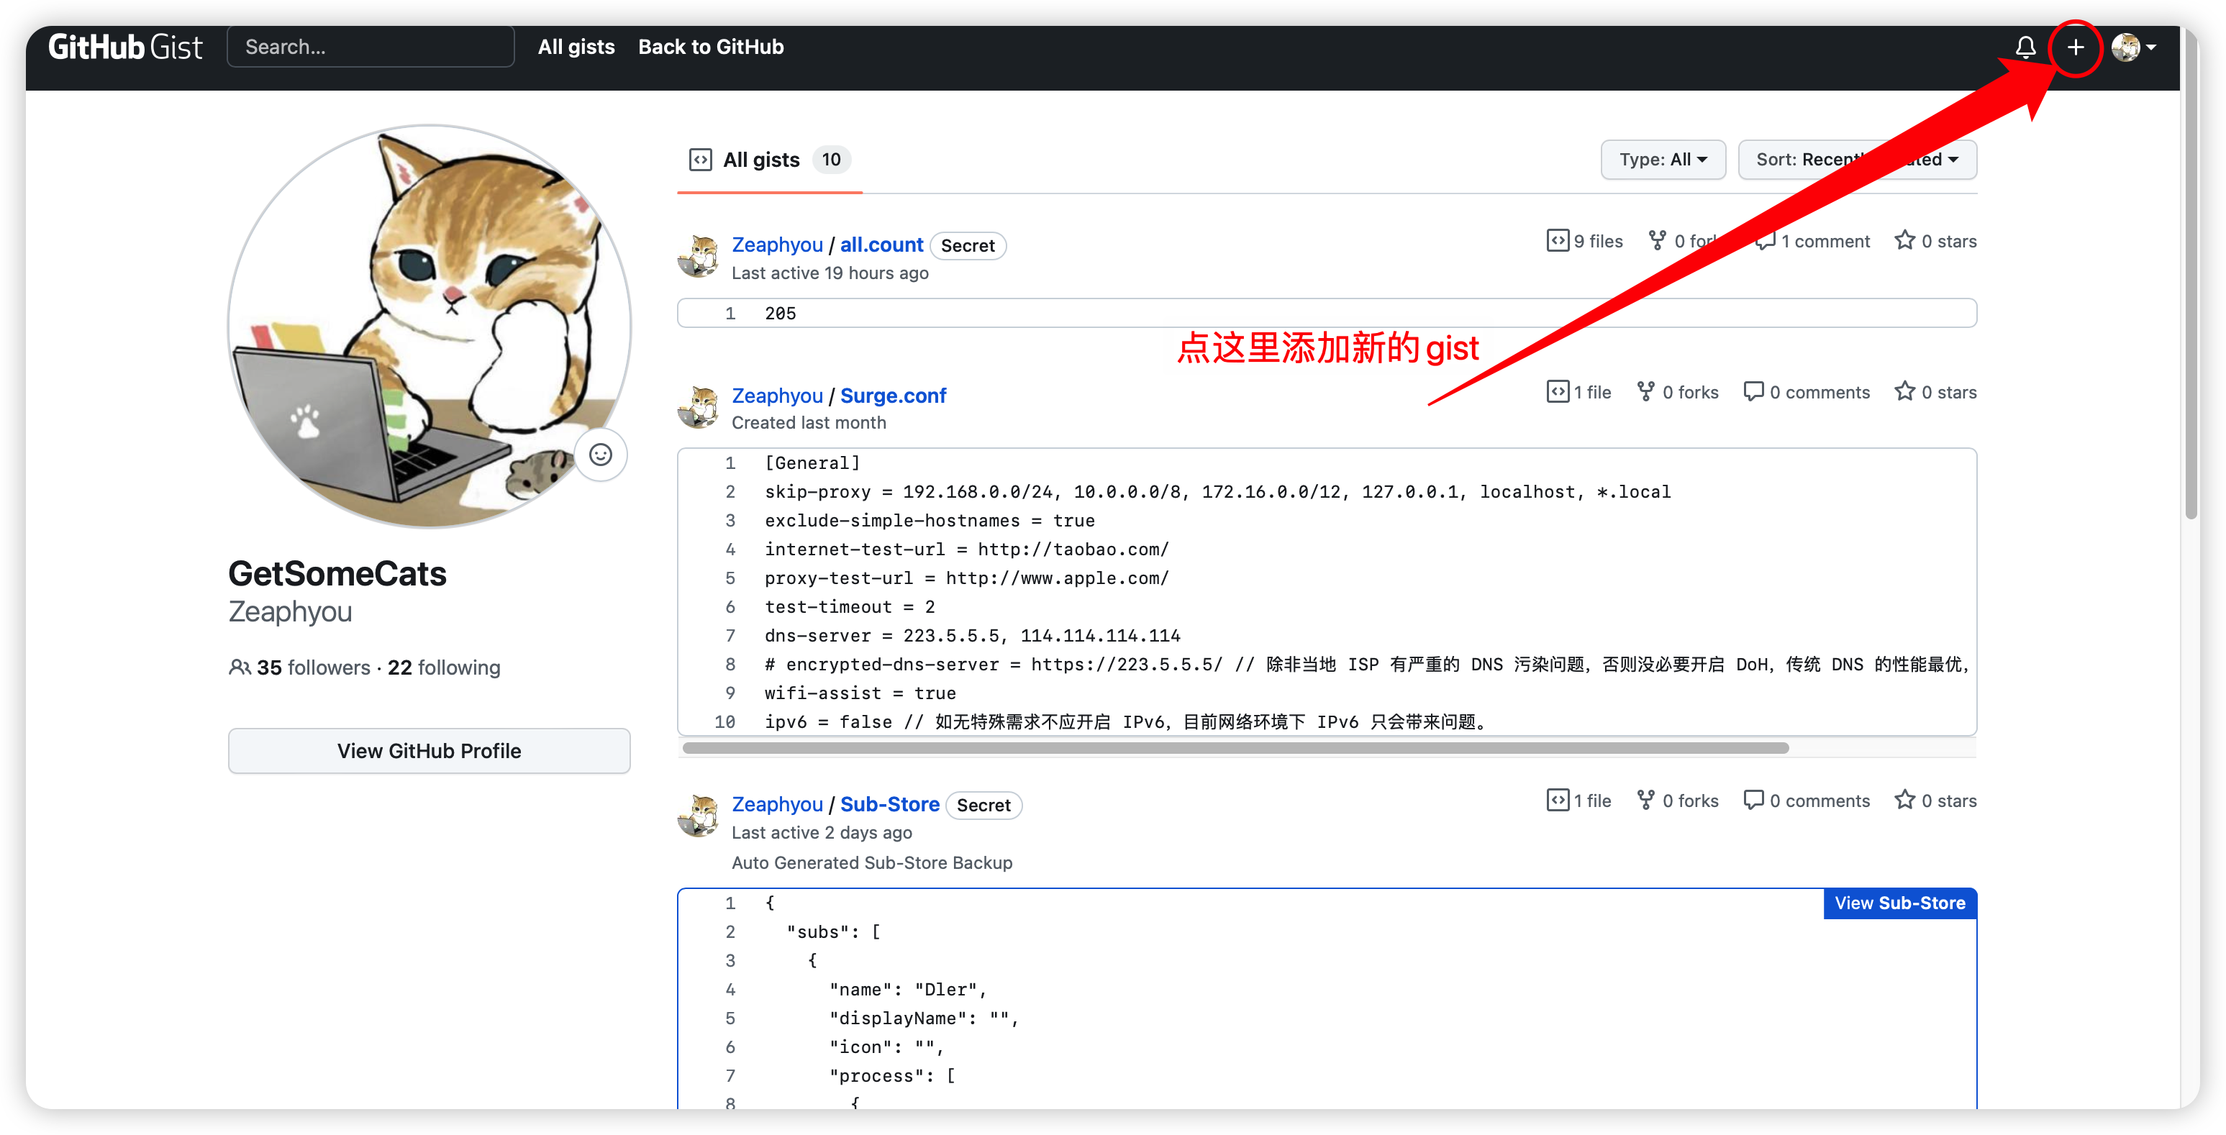This screenshot has width=2226, height=1135.
Task: Expand the Type: All dropdown
Action: pyautogui.click(x=1663, y=160)
